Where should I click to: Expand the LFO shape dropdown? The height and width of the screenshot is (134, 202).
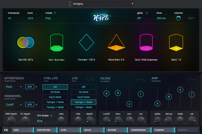45,116
